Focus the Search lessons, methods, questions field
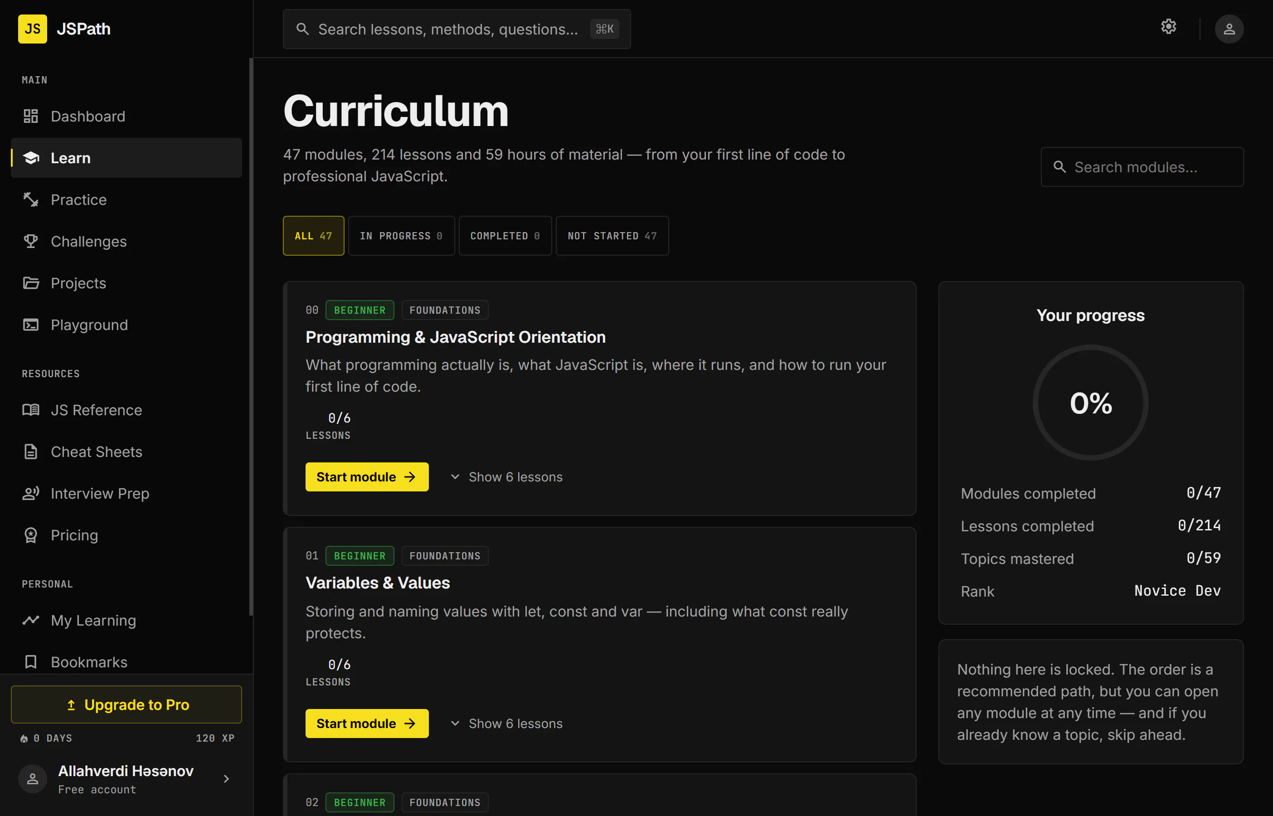Image resolution: width=1273 pixels, height=816 pixels. [457, 29]
